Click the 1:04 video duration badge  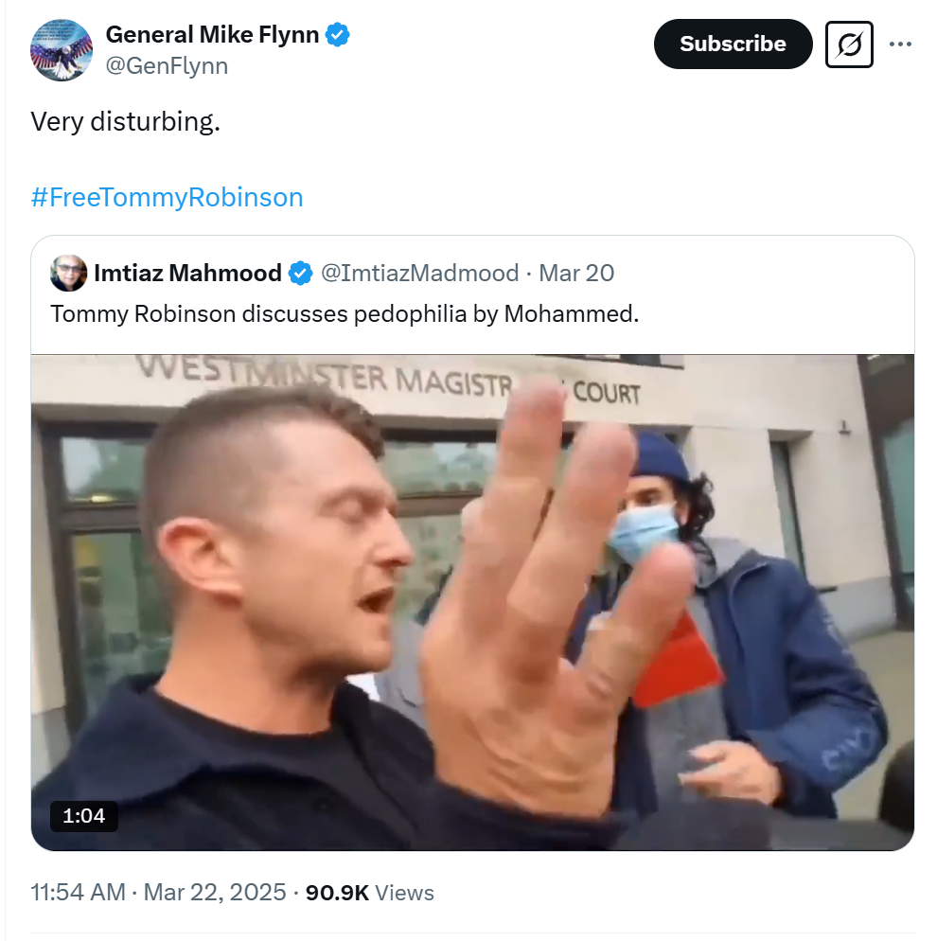(84, 816)
